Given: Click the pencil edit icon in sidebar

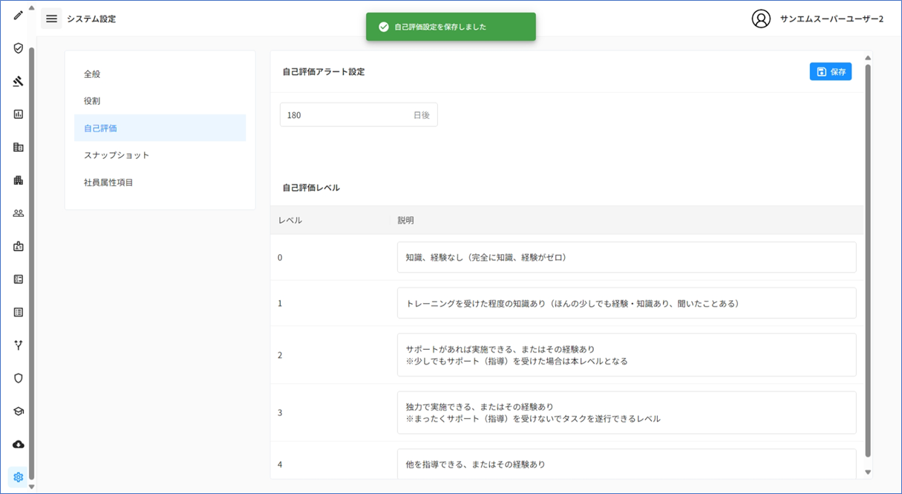Looking at the screenshot, I should (19, 15).
